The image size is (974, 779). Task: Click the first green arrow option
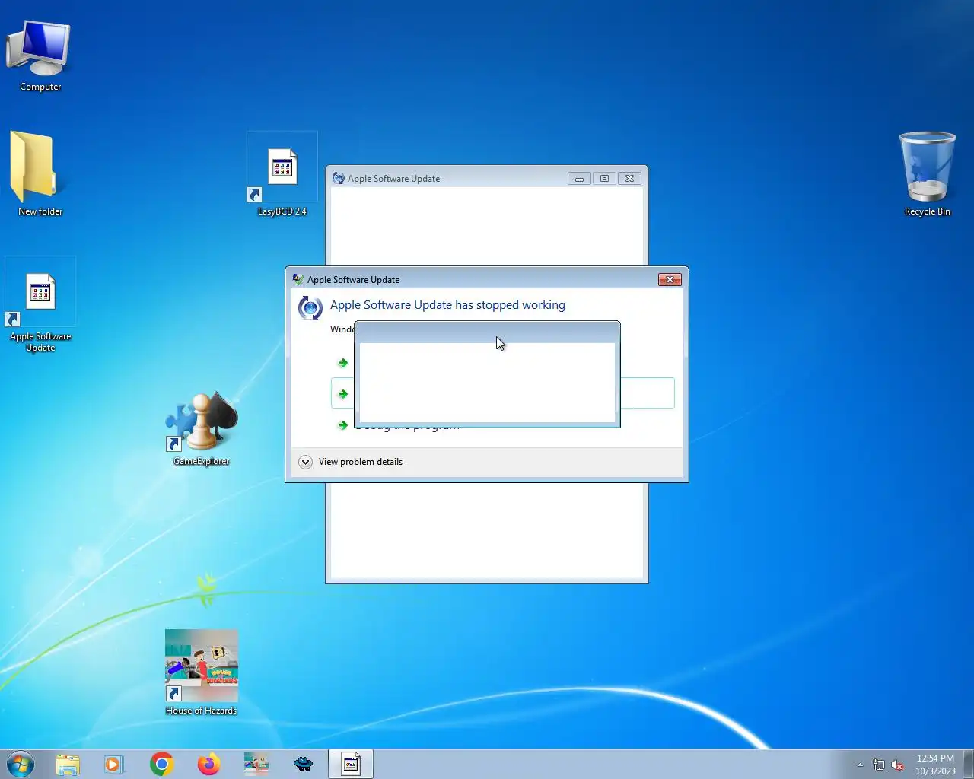click(x=342, y=363)
